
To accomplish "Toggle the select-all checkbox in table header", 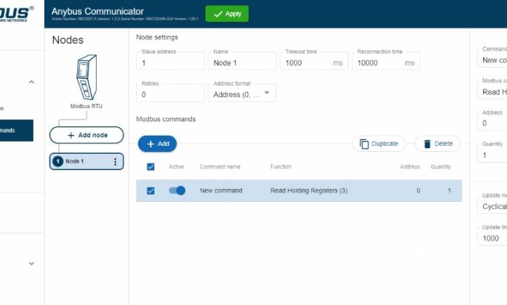I will (151, 167).
